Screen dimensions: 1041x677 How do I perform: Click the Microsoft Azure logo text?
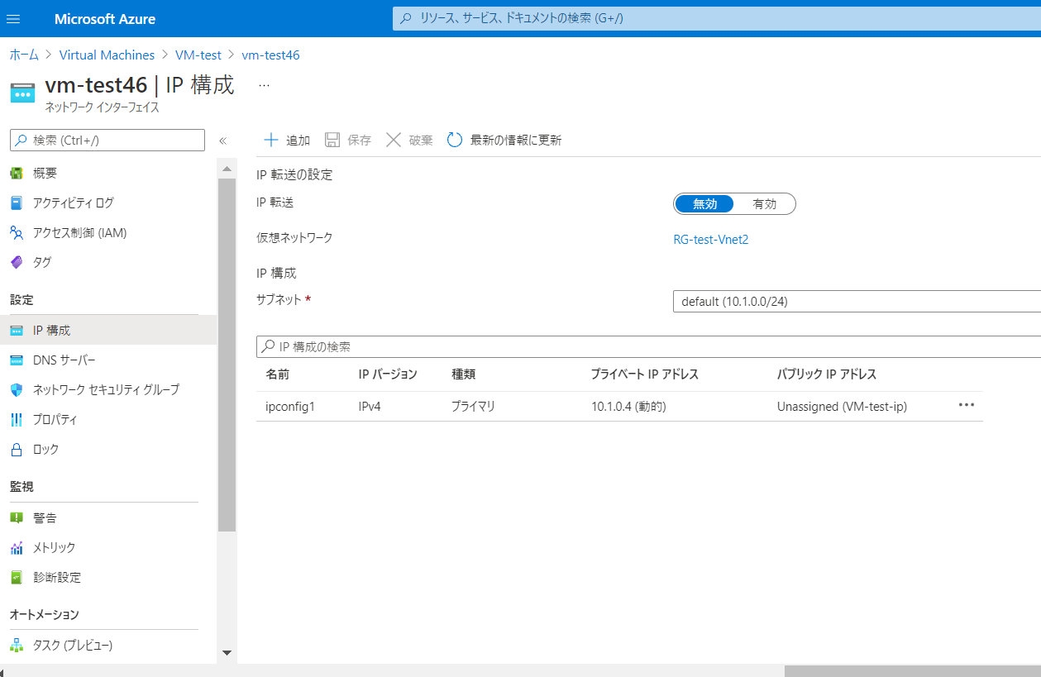(105, 19)
